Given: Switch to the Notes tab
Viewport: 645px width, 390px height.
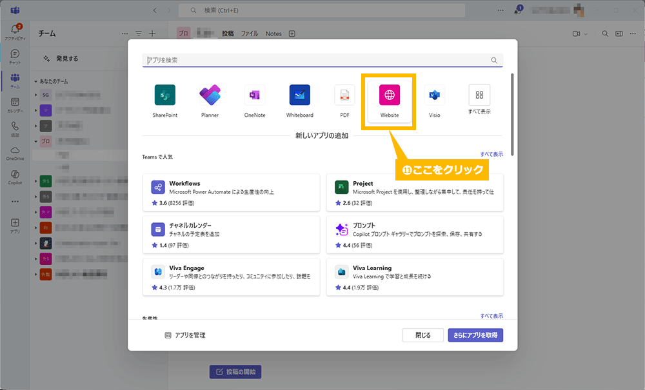Looking at the screenshot, I should point(273,34).
